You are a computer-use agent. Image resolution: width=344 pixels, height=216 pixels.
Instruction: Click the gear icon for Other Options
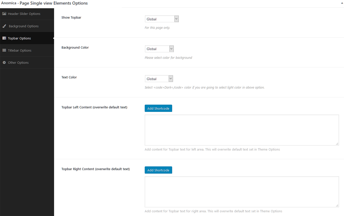coord(4,63)
